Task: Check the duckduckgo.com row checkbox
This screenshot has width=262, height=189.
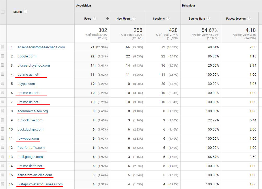Action: coord(2,129)
